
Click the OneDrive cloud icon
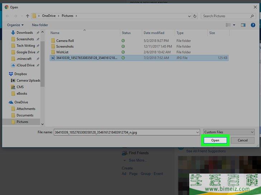[11, 102]
